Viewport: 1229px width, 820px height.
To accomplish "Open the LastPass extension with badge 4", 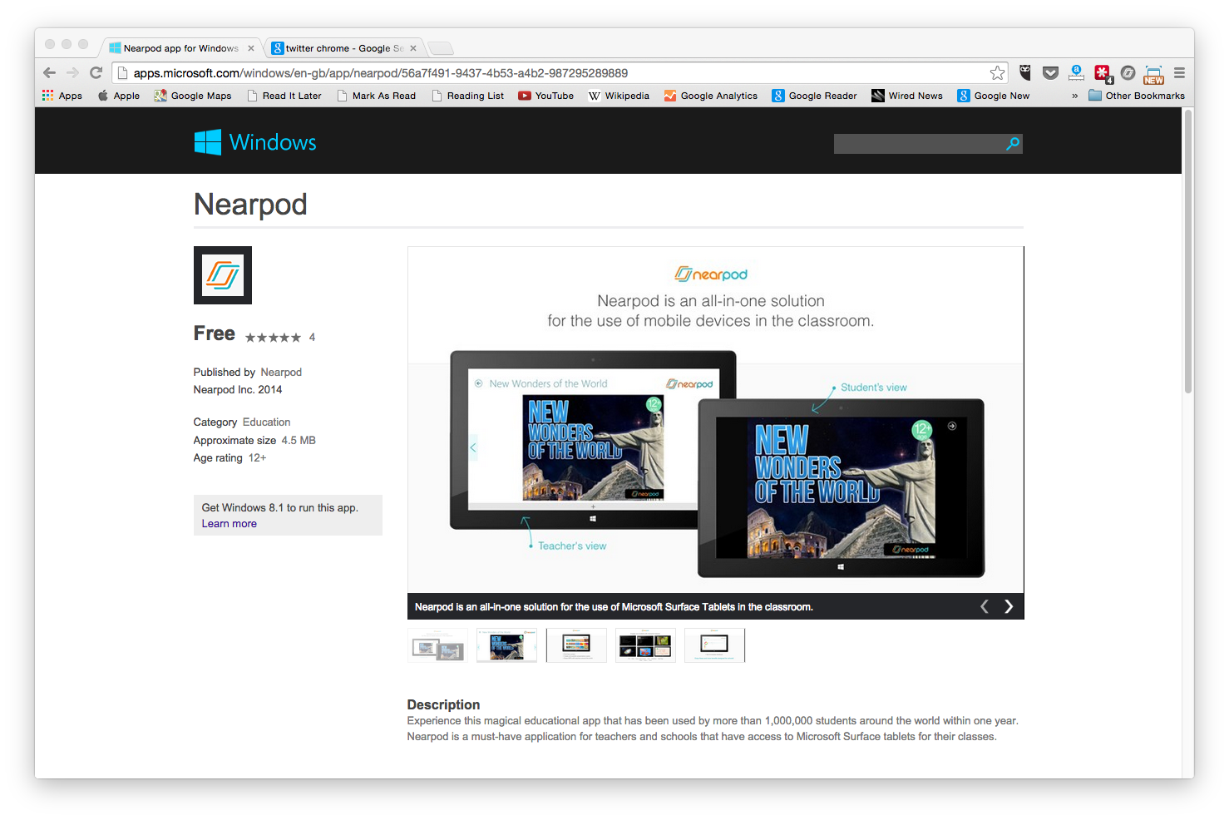I will [x=1103, y=73].
